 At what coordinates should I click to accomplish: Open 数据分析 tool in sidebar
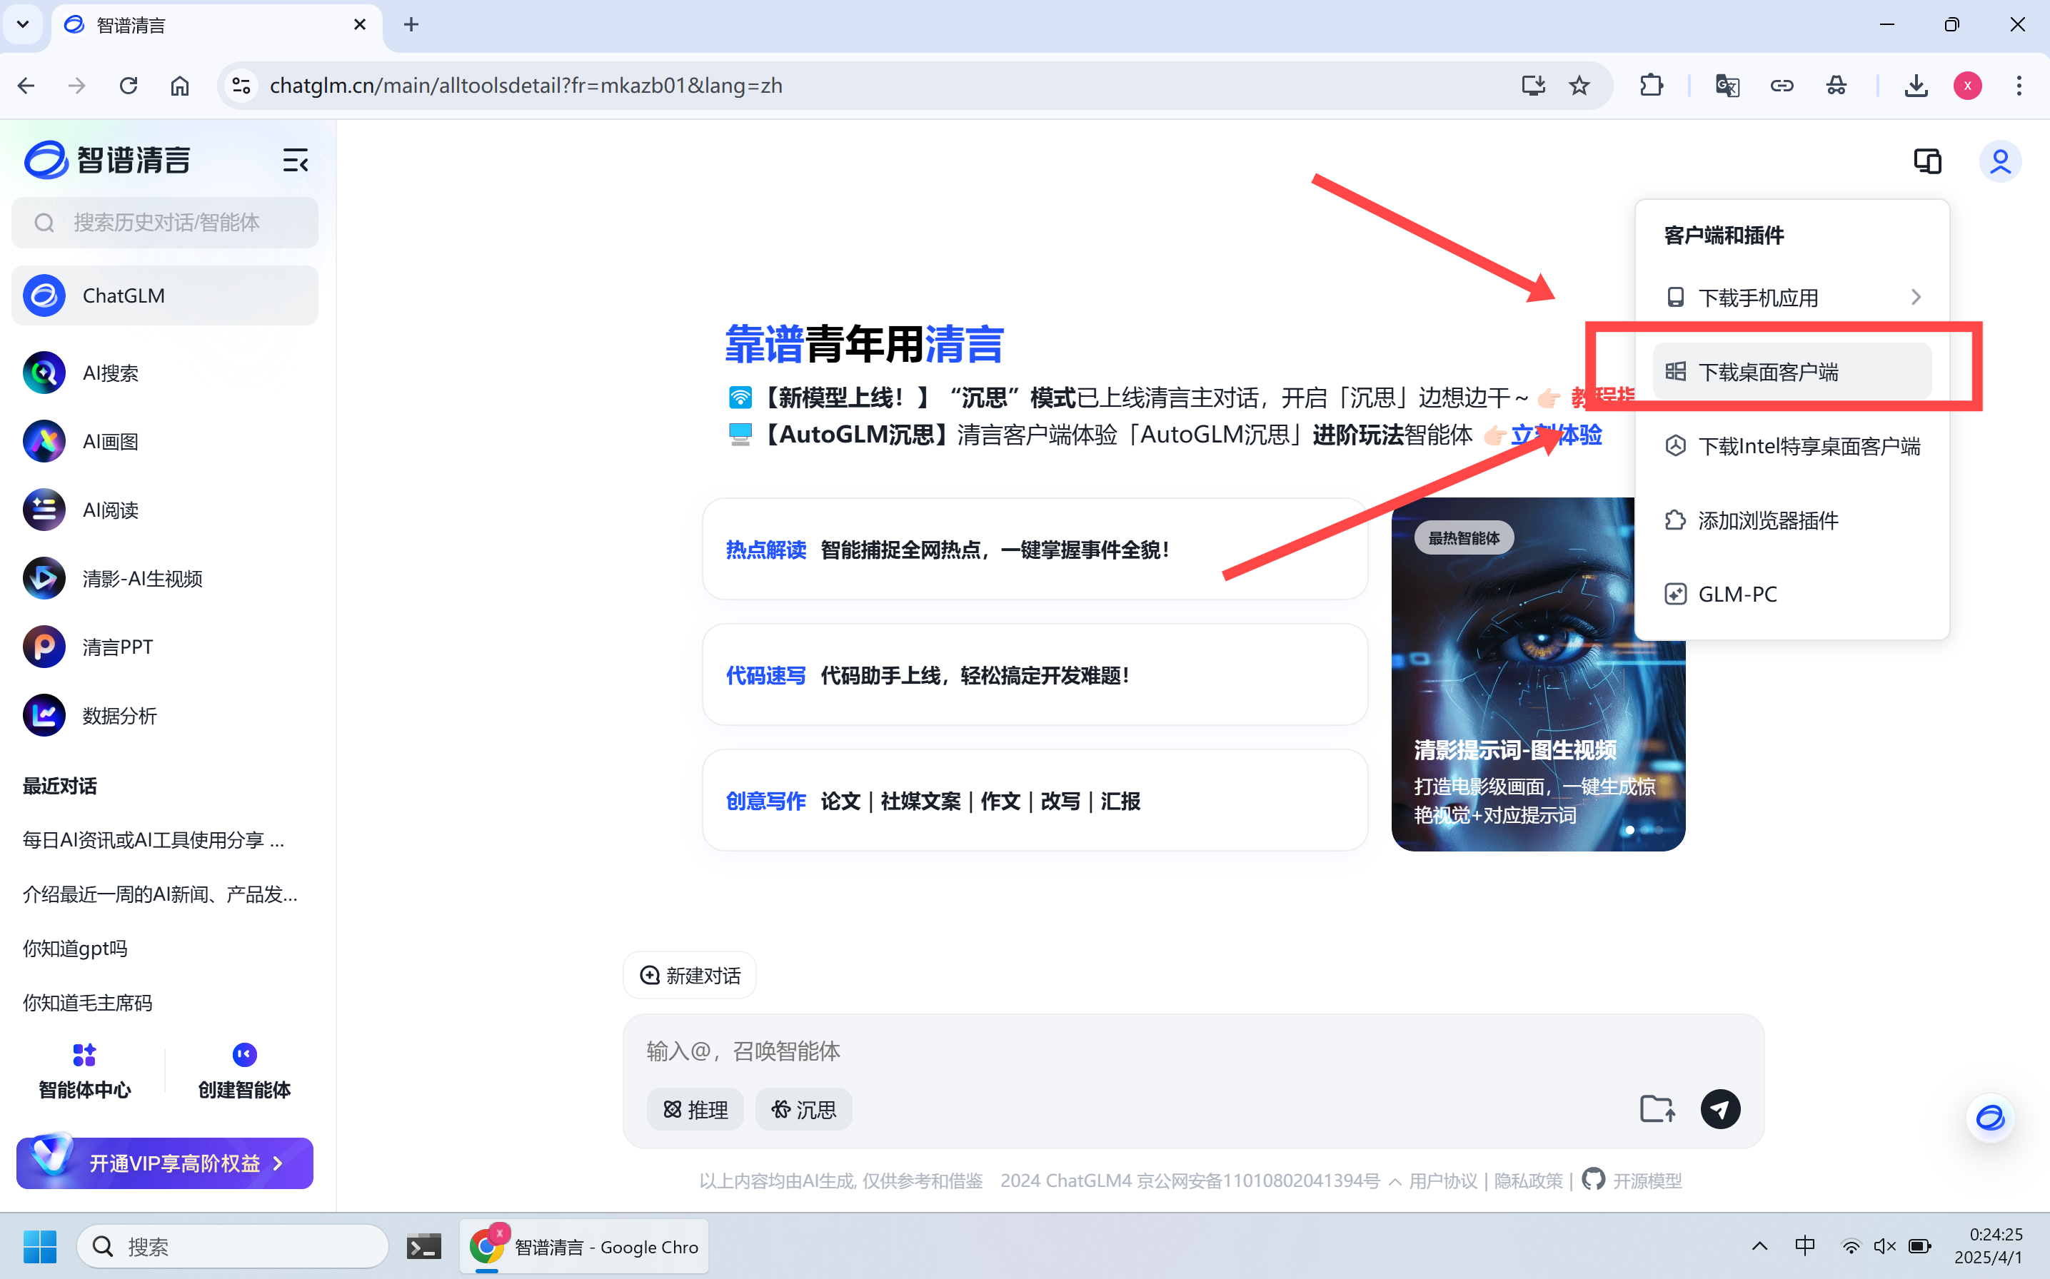point(119,716)
